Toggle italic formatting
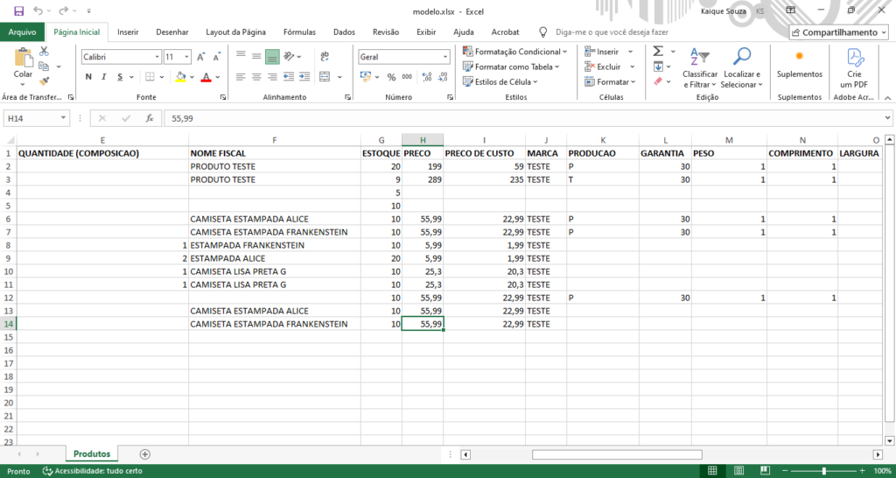This screenshot has width=896, height=478. pyautogui.click(x=105, y=77)
